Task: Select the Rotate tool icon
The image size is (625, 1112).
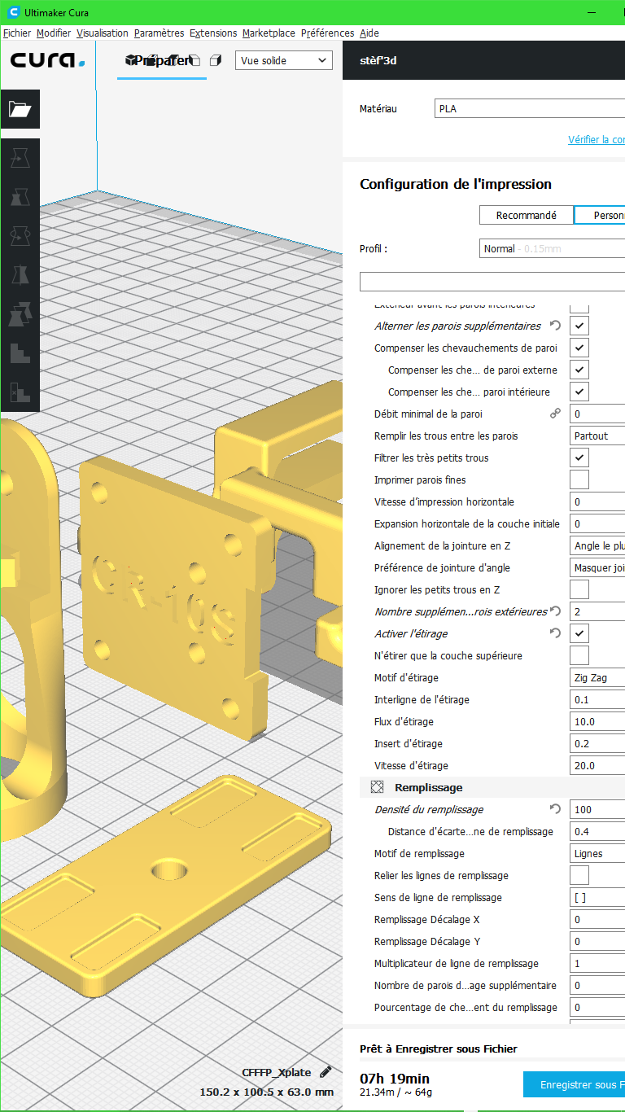Action: [x=20, y=235]
